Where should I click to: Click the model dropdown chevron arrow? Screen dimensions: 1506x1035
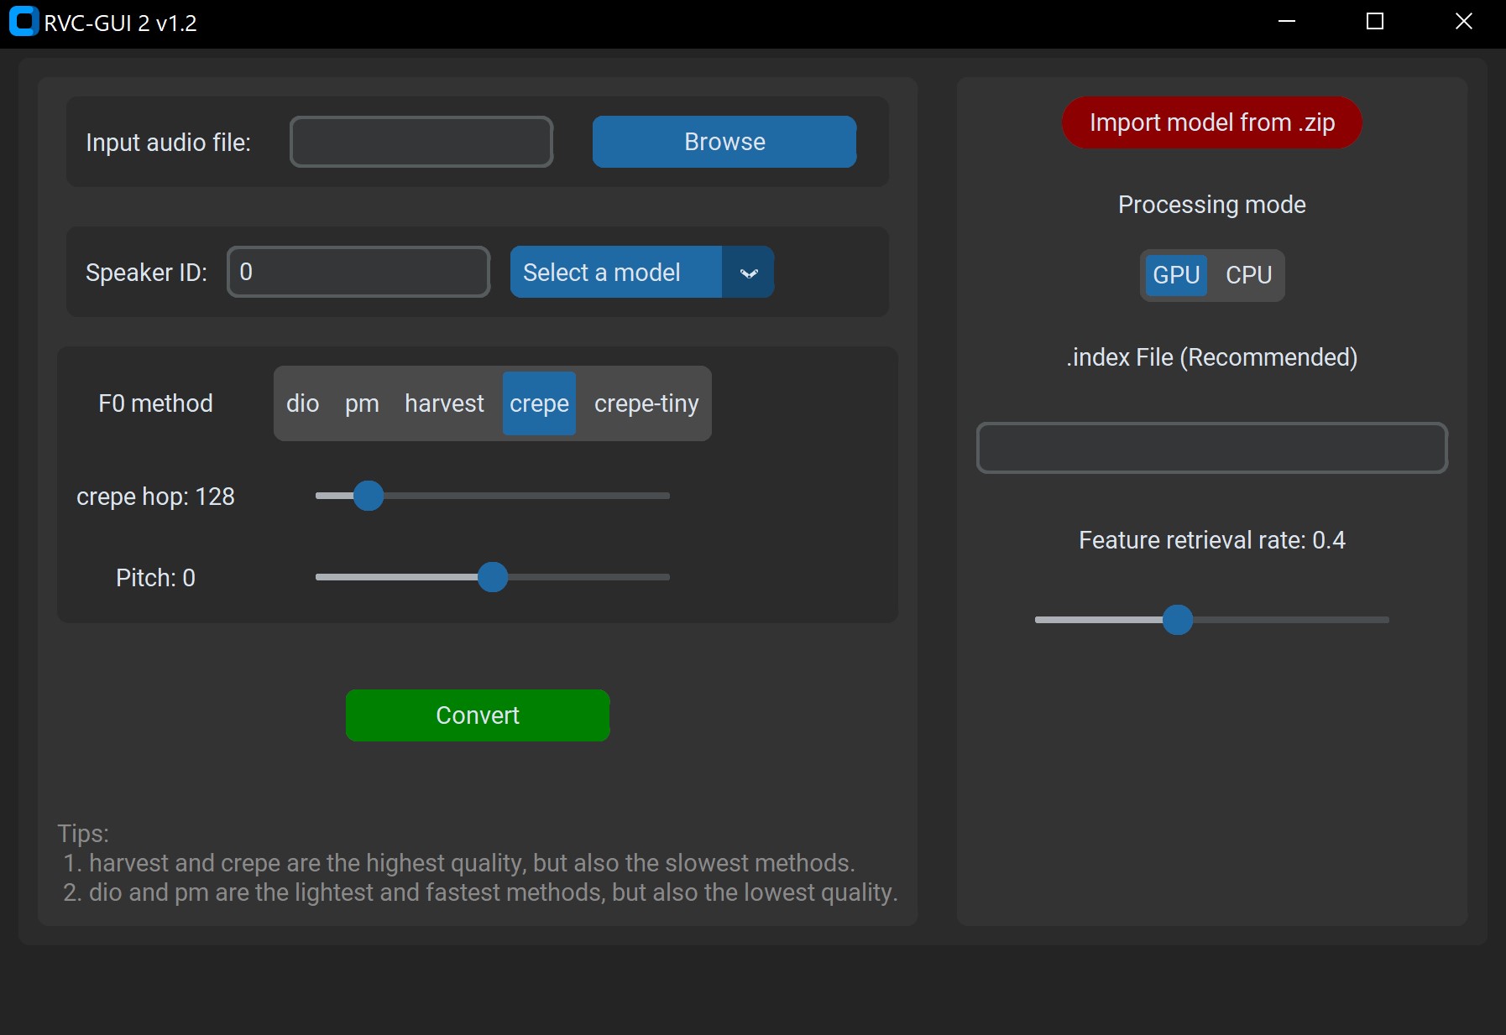[x=748, y=273]
